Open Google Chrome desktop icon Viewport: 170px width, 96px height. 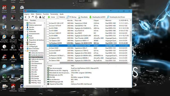click(13, 9)
